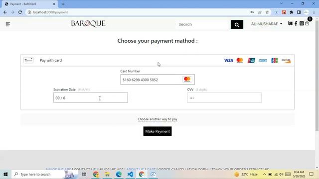Image resolution: width=319 pixels, height=179 pixels.
Task: Open the shopping bag cart icon
Action: [x=307, y=23]
